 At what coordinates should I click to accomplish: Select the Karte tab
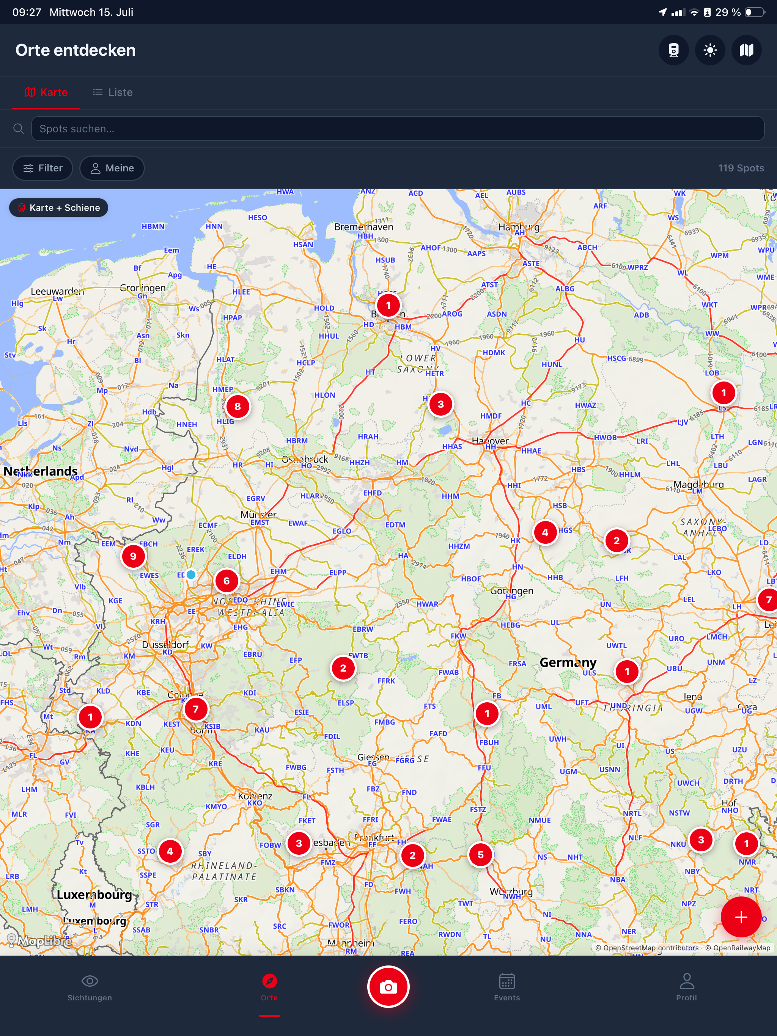point(46,92)
